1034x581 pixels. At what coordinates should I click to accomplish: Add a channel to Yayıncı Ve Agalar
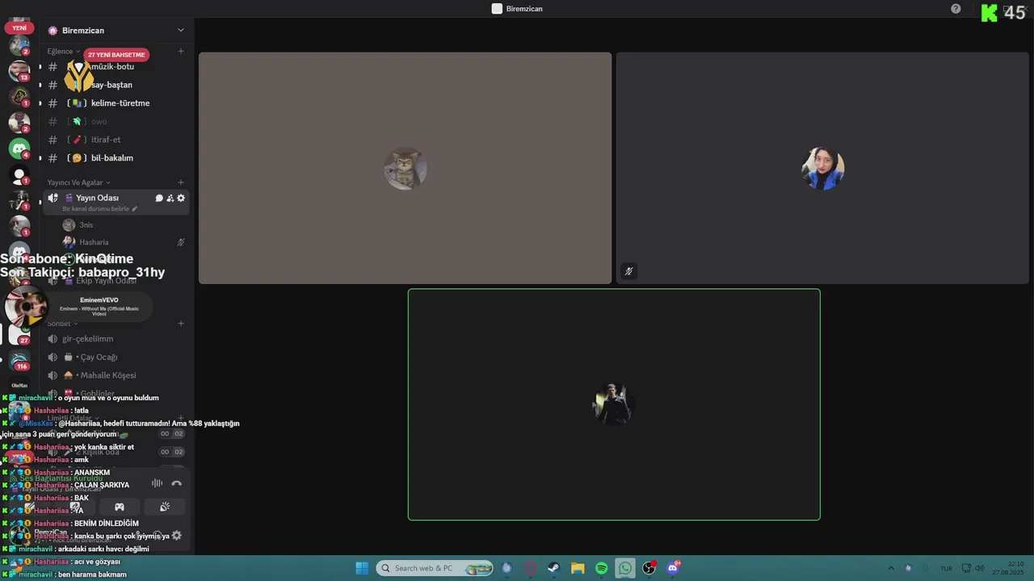181,182
